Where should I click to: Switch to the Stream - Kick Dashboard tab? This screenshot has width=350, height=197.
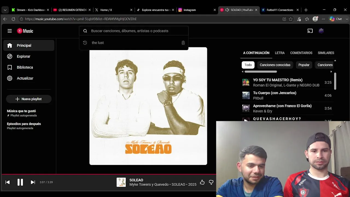(30, 10)
